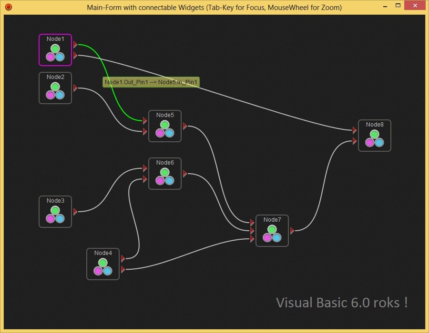Click the lower red output connector on Node4

pos(123,269)
